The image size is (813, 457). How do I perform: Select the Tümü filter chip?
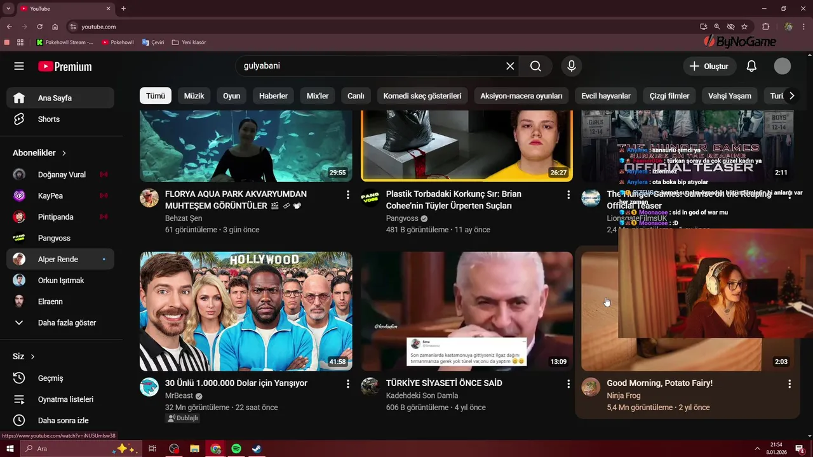pyautogui.click(x=156, y=96)
